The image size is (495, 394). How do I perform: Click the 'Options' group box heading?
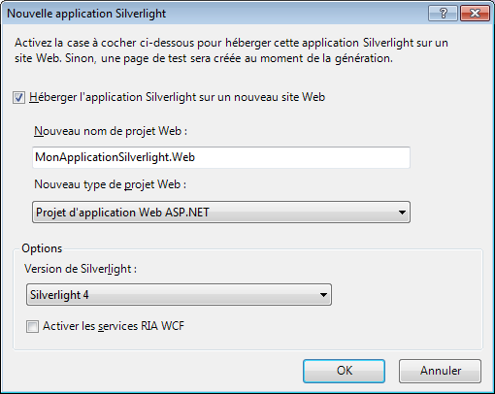[42, 248]
